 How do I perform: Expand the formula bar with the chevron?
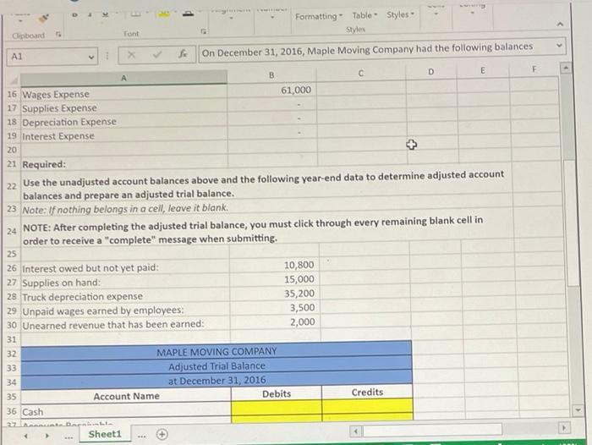pos(560,46)
